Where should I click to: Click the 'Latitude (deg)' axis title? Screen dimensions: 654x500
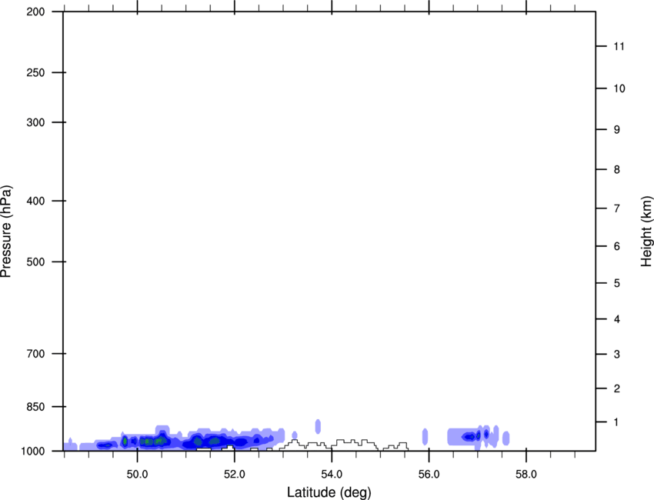point(329,492)
